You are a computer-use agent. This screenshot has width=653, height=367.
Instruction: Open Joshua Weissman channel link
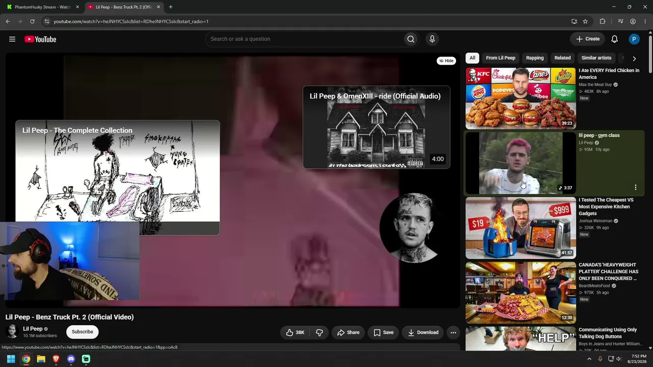595,221
